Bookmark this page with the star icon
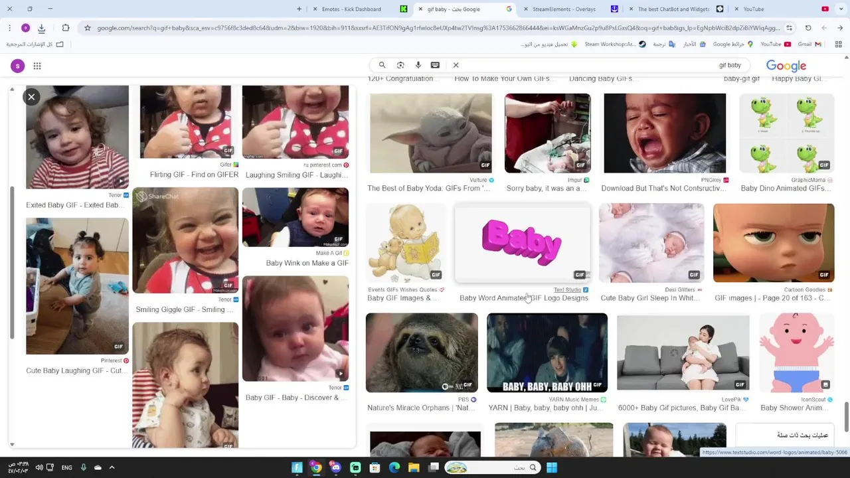The image size is (850, 478). [87, 28]
